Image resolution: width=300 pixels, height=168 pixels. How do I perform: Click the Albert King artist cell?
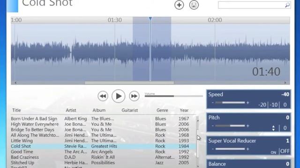[x=75, y=119]
